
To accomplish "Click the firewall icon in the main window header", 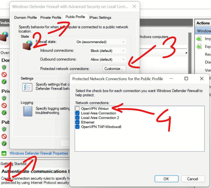I will pos(4,37).
